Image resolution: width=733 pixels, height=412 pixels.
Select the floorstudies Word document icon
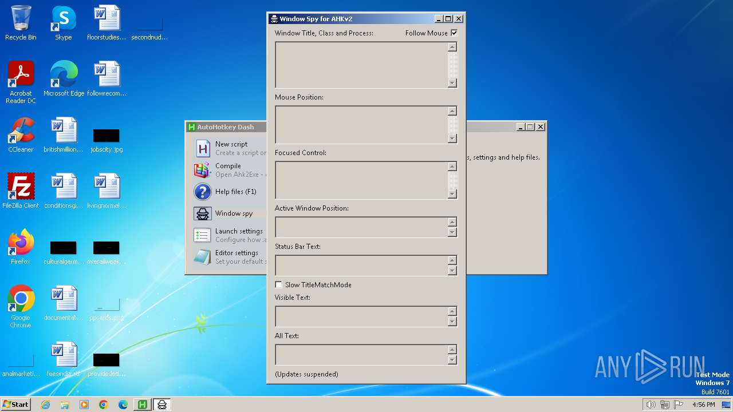pos(107,23)
